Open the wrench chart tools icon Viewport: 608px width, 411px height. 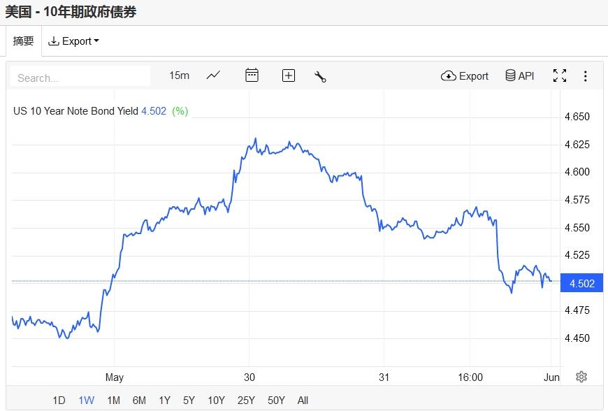coord(321,76)
